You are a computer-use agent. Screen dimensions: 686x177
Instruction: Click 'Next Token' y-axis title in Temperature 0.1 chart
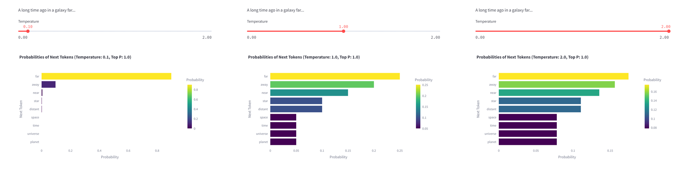pos(21,109)
